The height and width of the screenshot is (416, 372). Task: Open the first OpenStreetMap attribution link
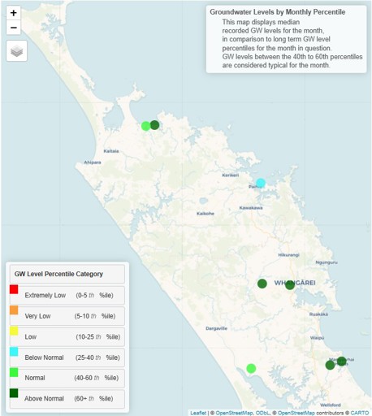234,413
